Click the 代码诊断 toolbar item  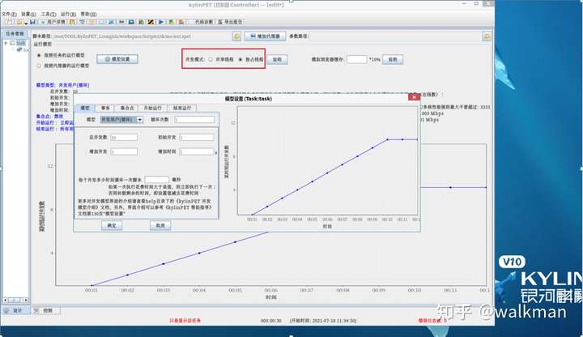click(x=201, y=22)
